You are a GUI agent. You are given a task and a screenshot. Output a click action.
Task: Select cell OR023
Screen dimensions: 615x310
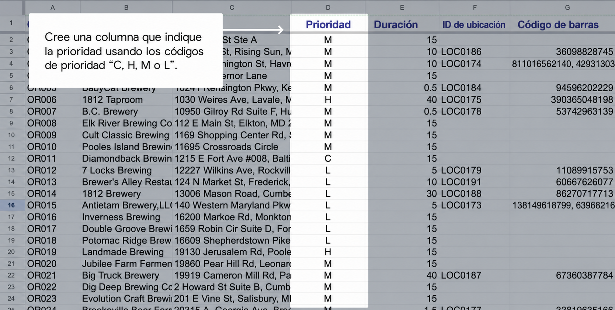point(53,298)
